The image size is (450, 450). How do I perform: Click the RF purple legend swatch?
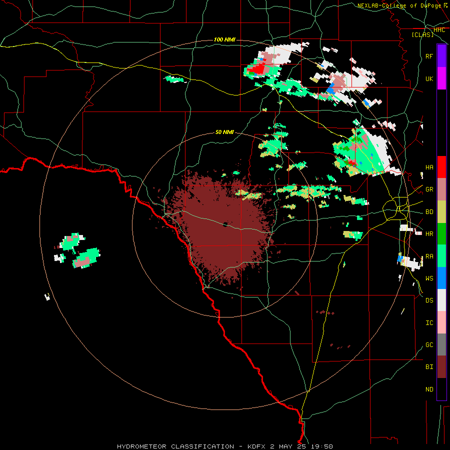click(441, 56)
